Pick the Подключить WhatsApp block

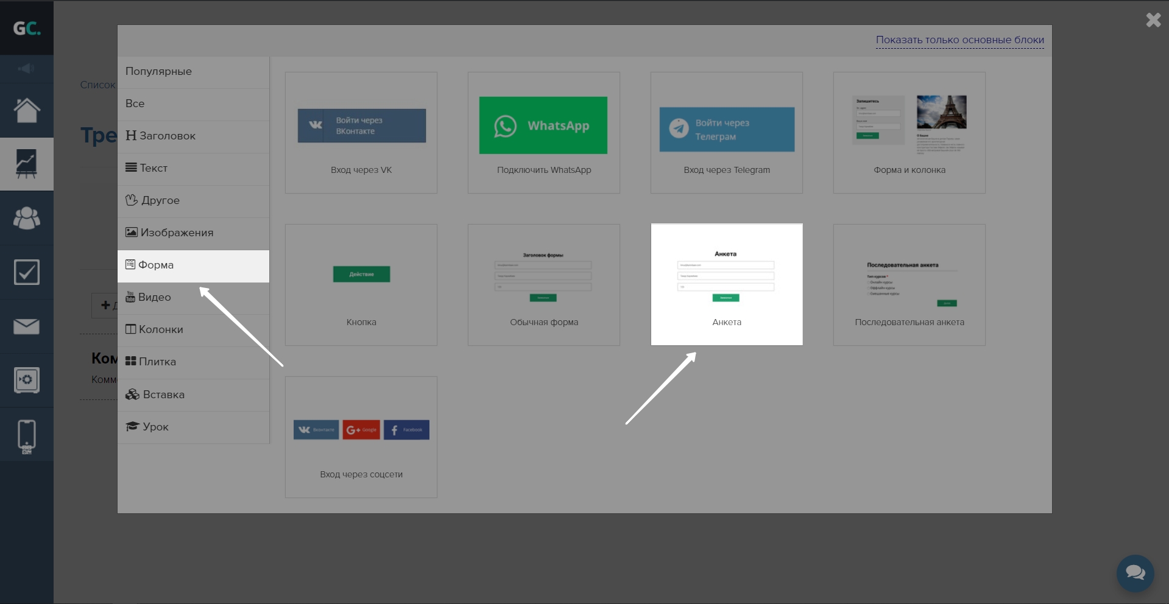point(543,133)
